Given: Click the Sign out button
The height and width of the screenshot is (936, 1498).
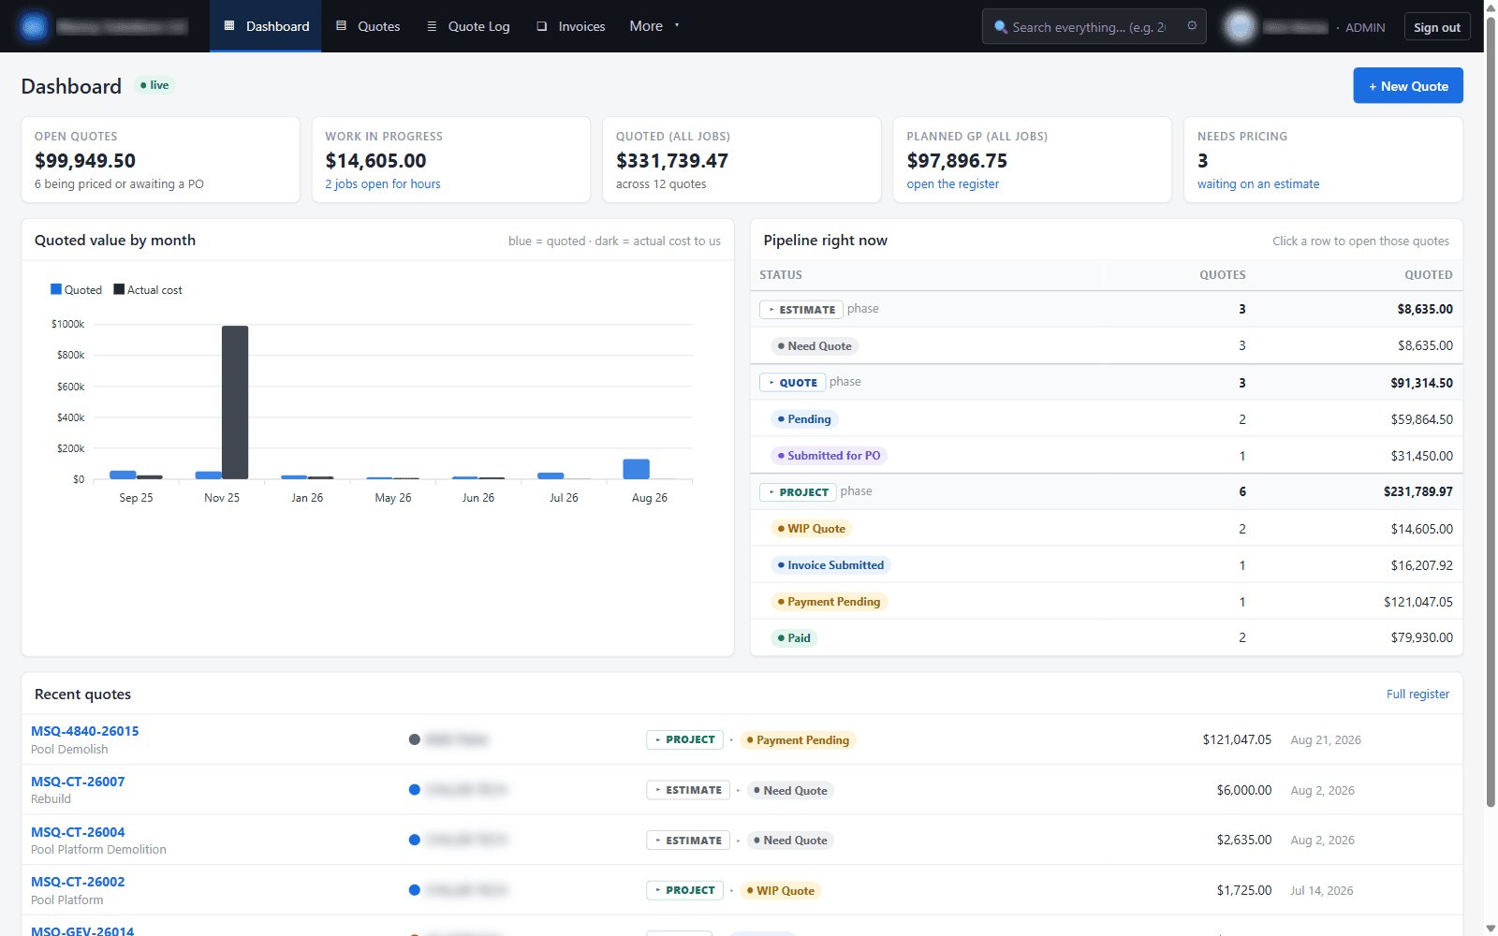Looking at the screenshot, I should [x=1437, y=27].
